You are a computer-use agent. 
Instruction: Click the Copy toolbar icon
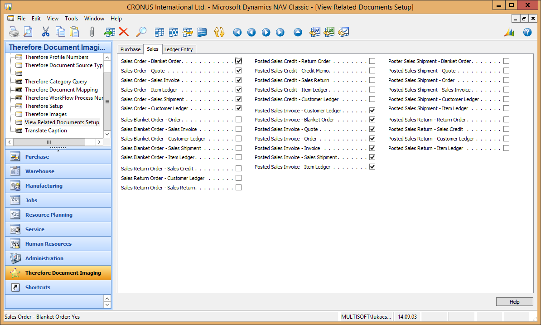pyautogui.click(x=60, y=32)
